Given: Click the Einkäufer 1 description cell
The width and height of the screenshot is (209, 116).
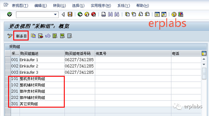Looking at the screenshot, I should click(x=42, y=60).
